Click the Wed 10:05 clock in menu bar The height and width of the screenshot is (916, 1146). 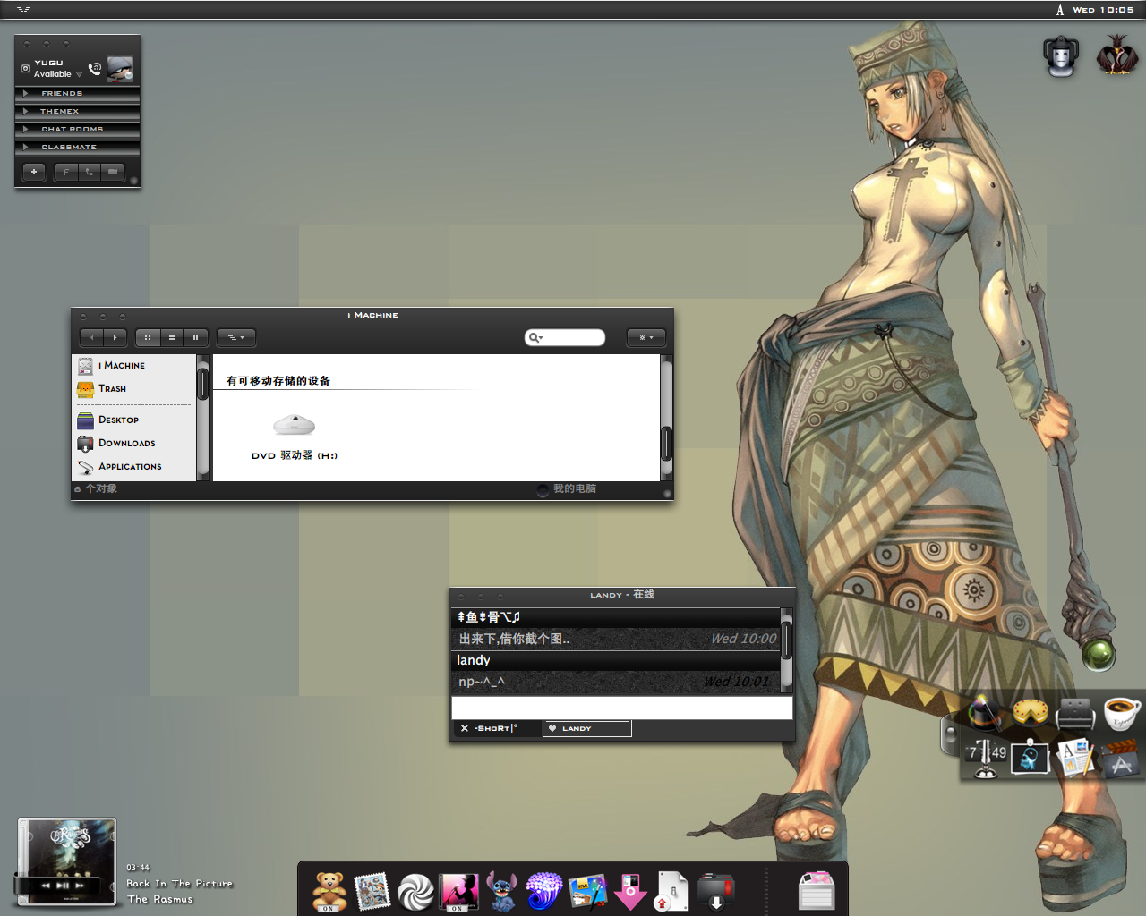click(1103, 10)
